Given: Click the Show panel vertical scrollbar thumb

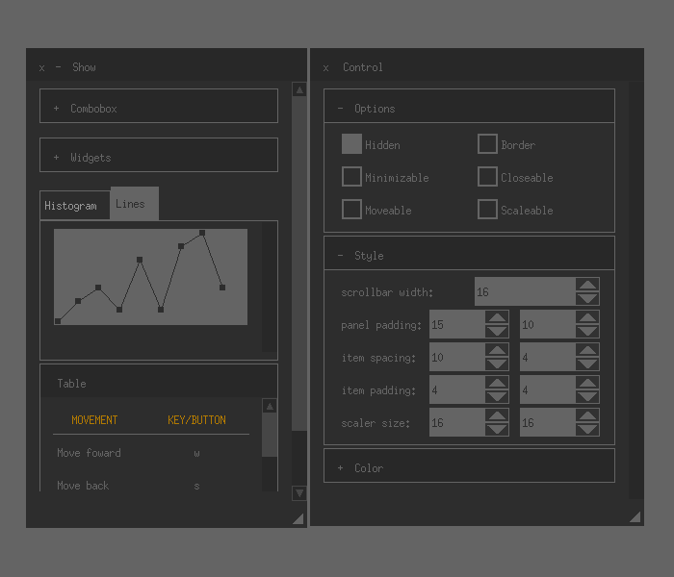Looking at the screenshot, I should click(299, 263).
